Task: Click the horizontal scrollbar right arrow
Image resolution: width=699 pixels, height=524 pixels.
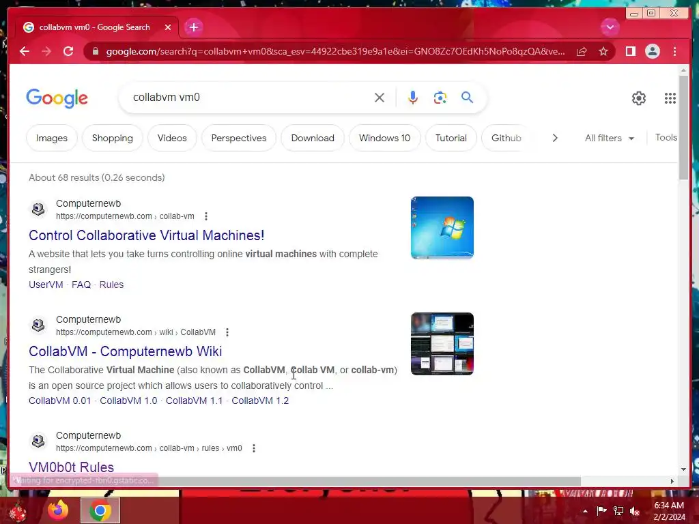Action: (672, 481)
